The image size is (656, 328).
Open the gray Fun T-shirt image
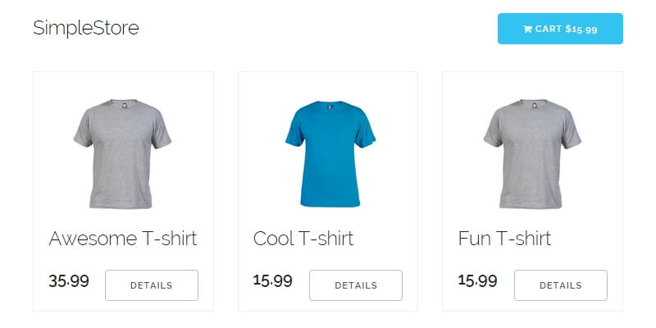(532, 153)
